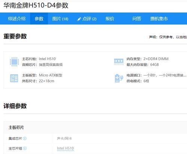Click the info icon next to 集成芯片
This screenshot has height=154, width=187.
25,138
